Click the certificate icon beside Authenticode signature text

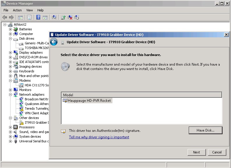point(63,131)
